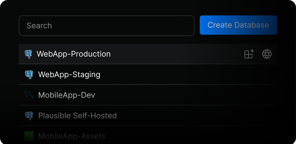Click empty space in the Plausible Self-Hosted row
296x144 pixels.
click(x=196, y=115)
